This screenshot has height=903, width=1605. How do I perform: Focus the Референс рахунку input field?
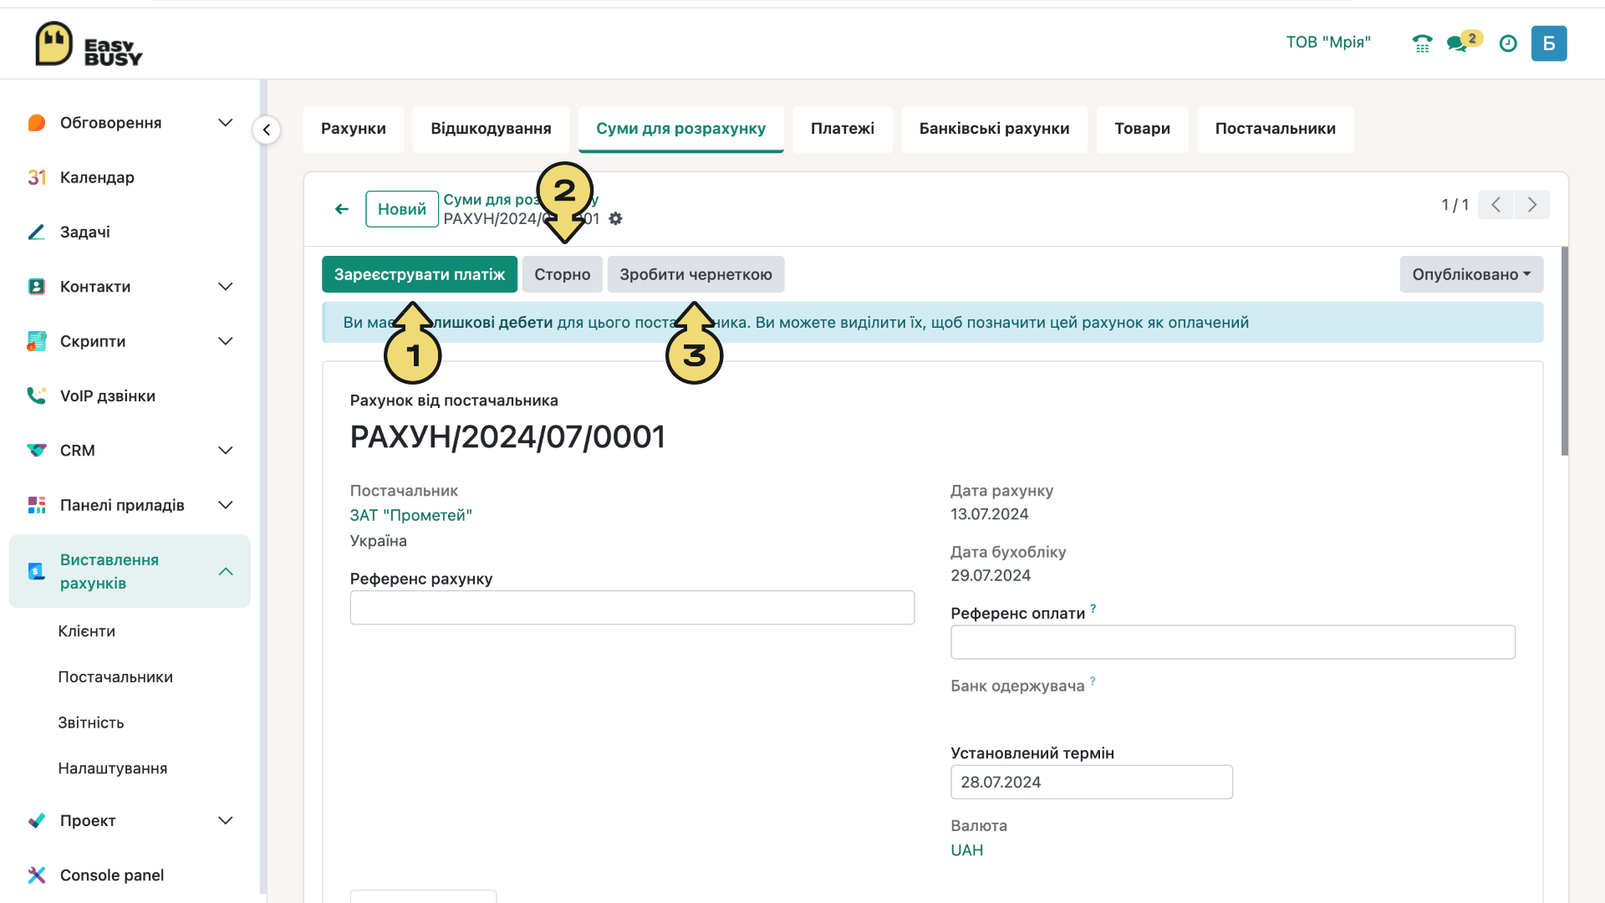632,608
